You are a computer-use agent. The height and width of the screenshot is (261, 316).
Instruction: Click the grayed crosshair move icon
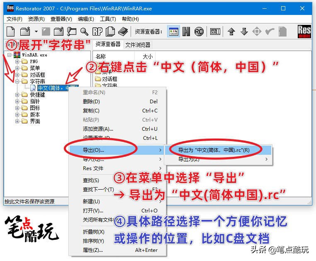pyautogui.click(x=257, y=32)
